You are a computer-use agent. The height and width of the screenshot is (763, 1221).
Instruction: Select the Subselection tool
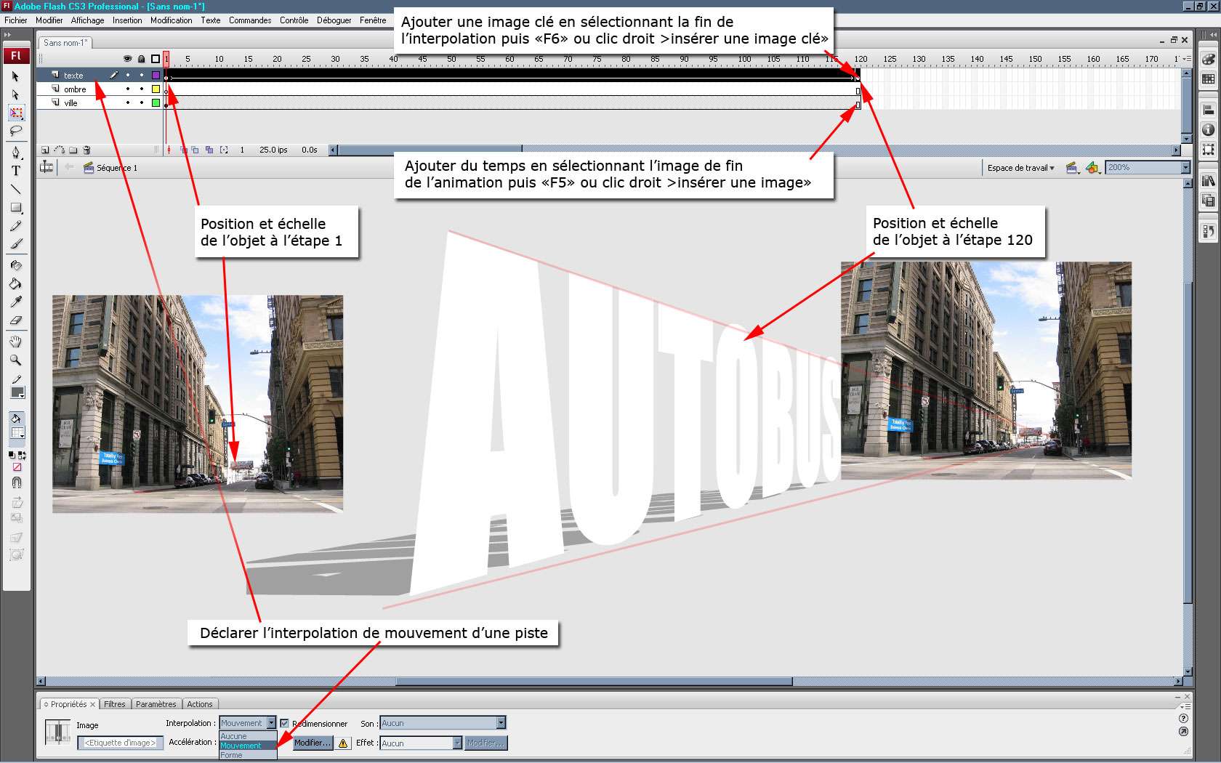pos(16,94)
